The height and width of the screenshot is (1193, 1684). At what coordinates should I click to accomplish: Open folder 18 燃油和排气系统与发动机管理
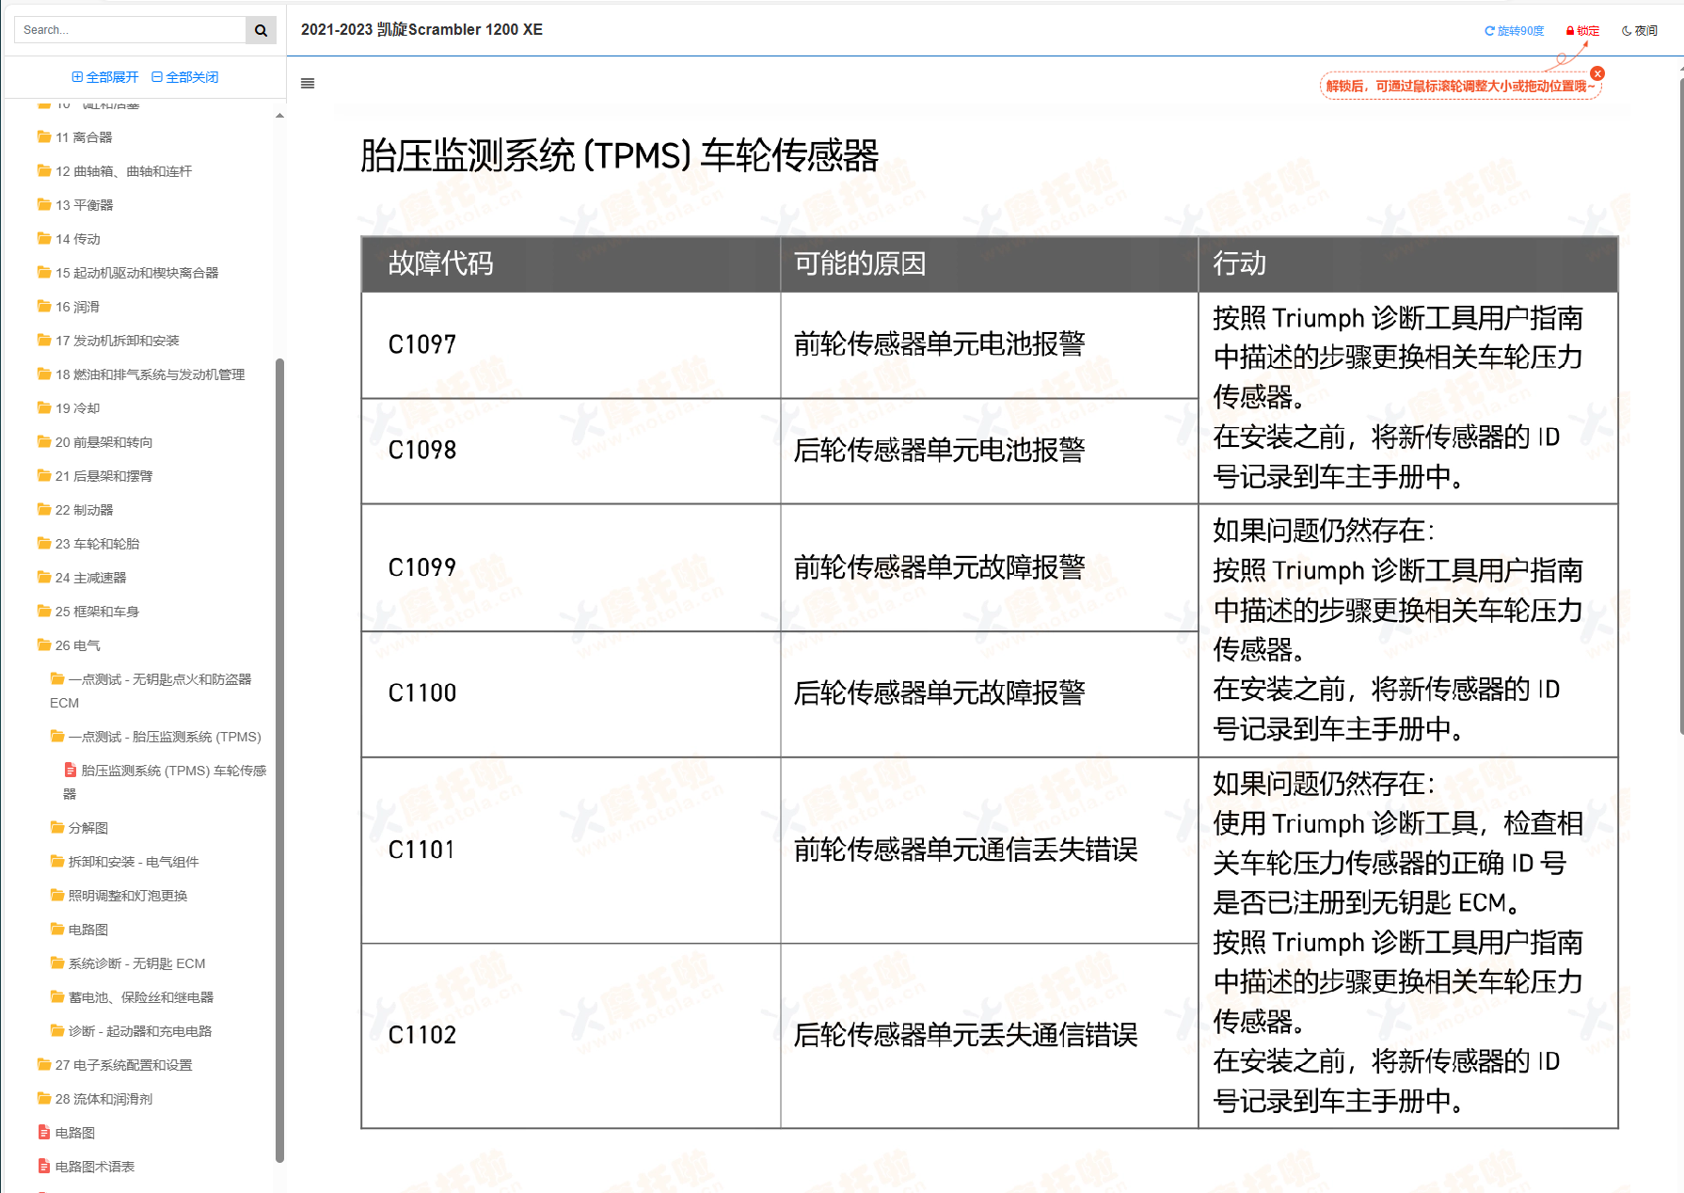[141, 374]
